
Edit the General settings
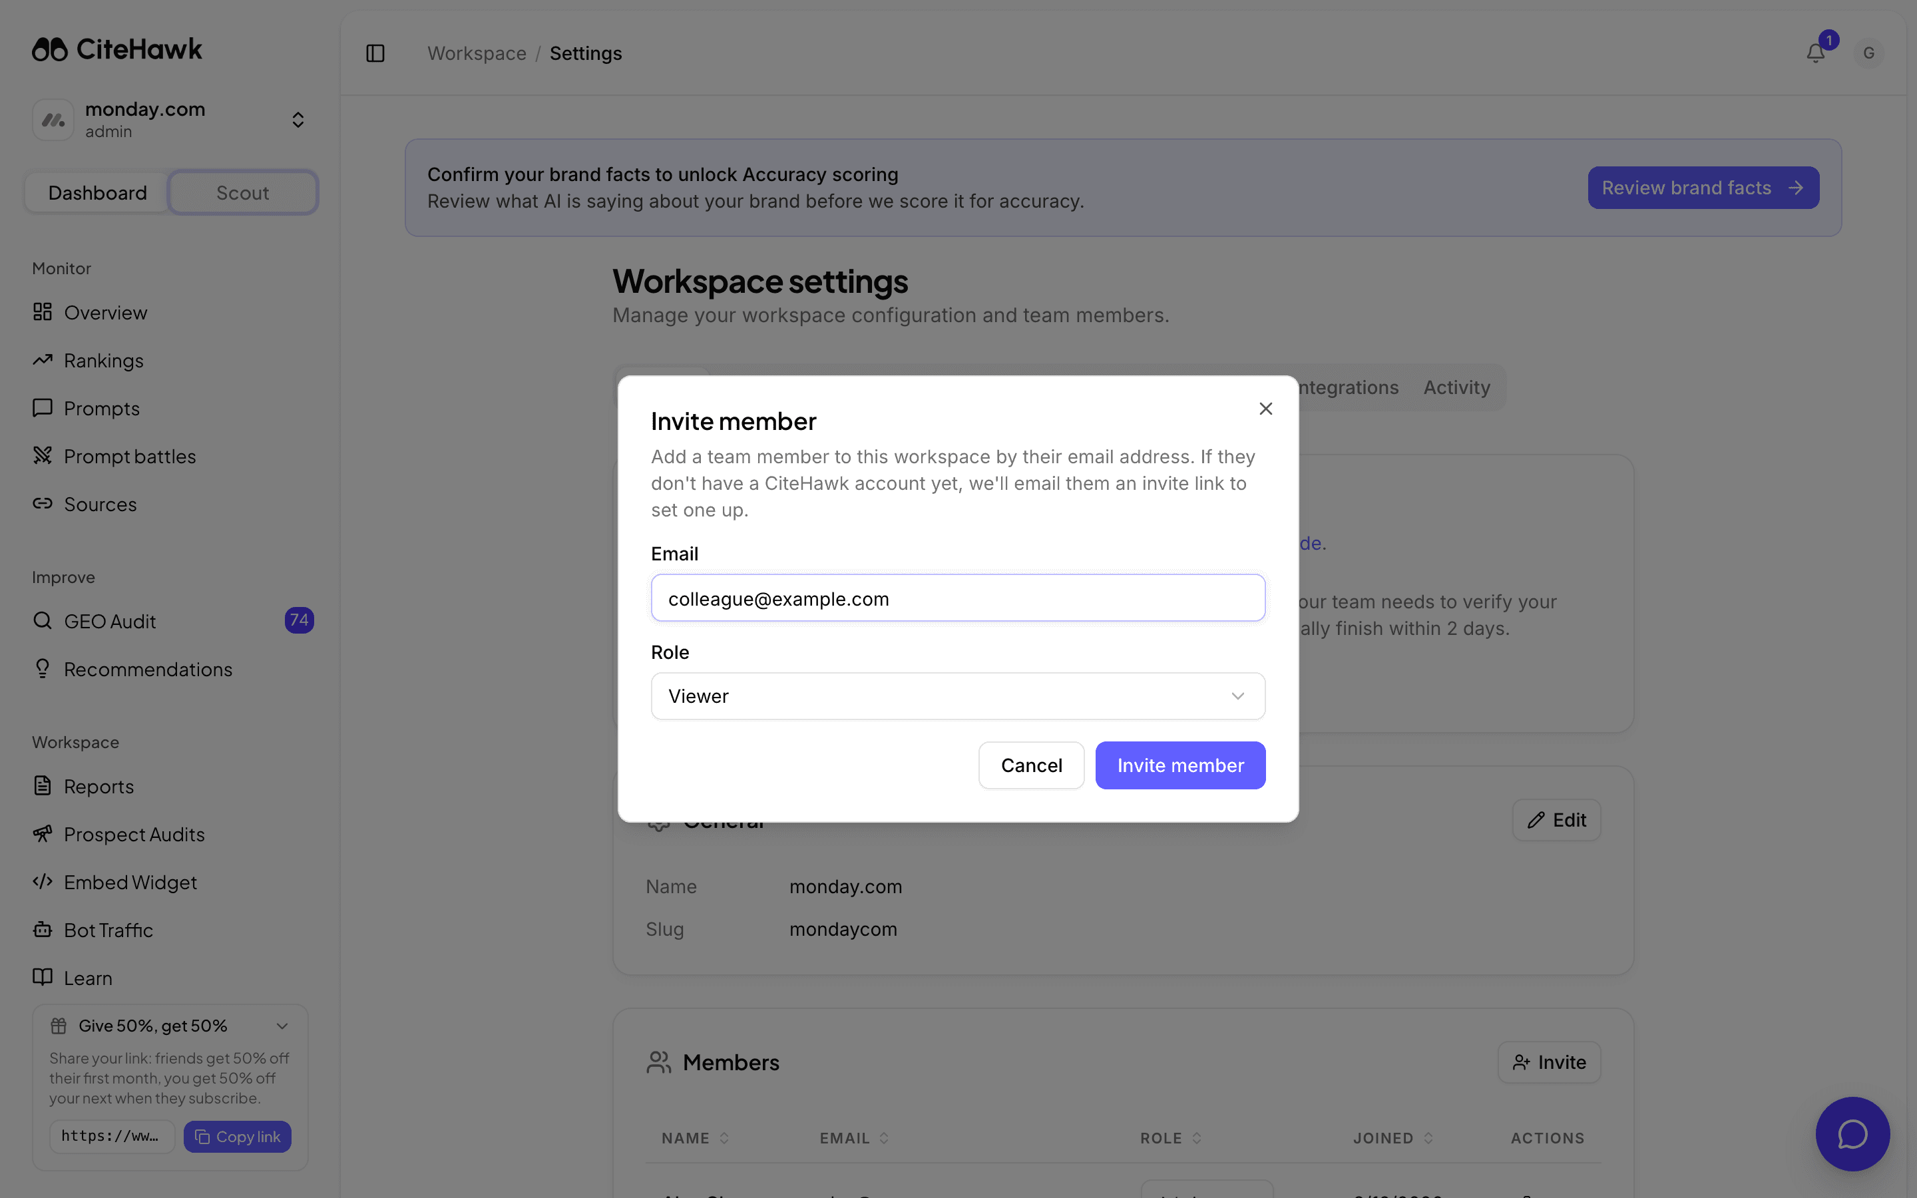point(1557,820)
